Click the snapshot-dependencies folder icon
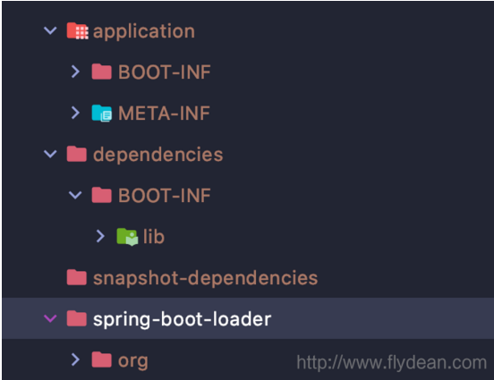 77,277
